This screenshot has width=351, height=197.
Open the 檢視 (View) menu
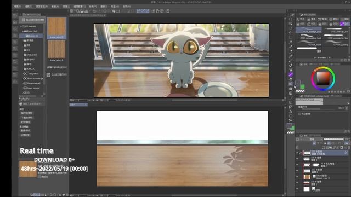point(93,7)
